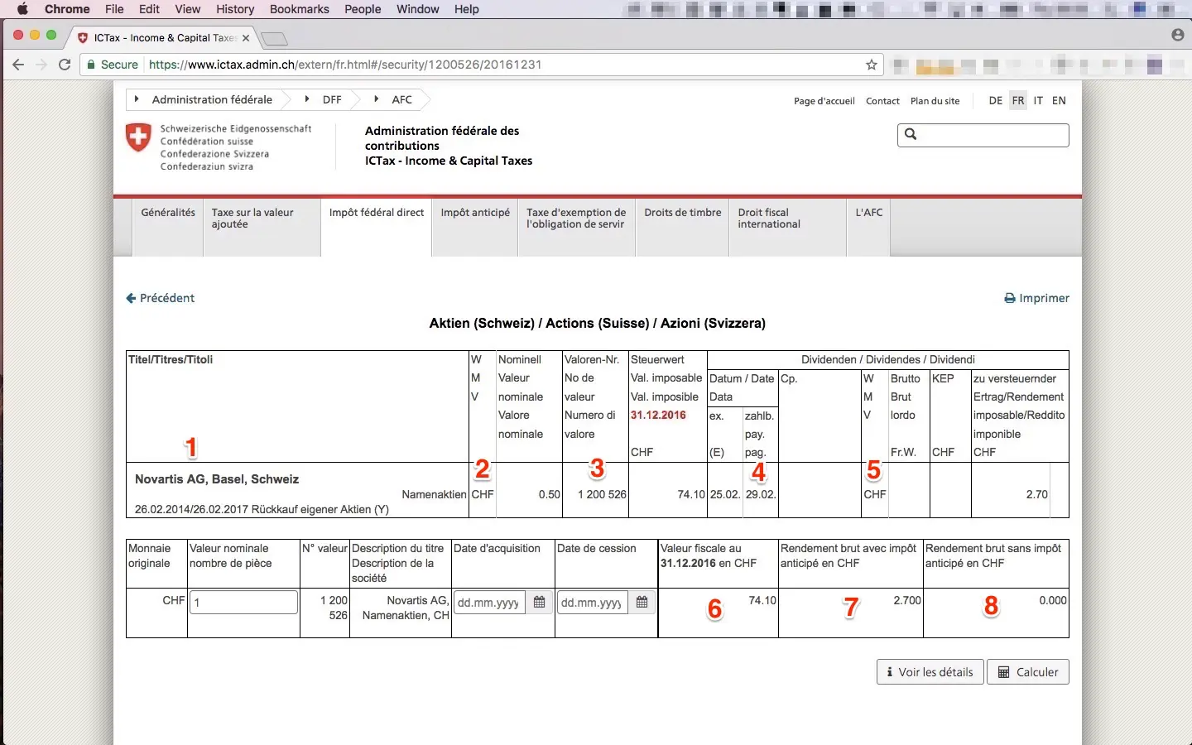Image resolution: width=1192 pixels, height=745 pixels.
Task: Click the Chrome profile avatar icon
Action: [1178, 35]
